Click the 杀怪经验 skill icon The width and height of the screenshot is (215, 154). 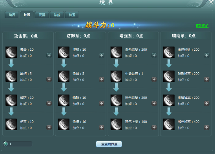pos(169,52)
